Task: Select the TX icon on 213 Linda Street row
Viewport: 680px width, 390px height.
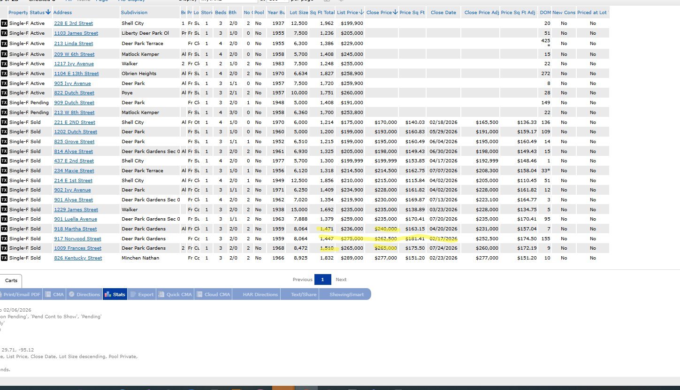Action: [4, 43]
